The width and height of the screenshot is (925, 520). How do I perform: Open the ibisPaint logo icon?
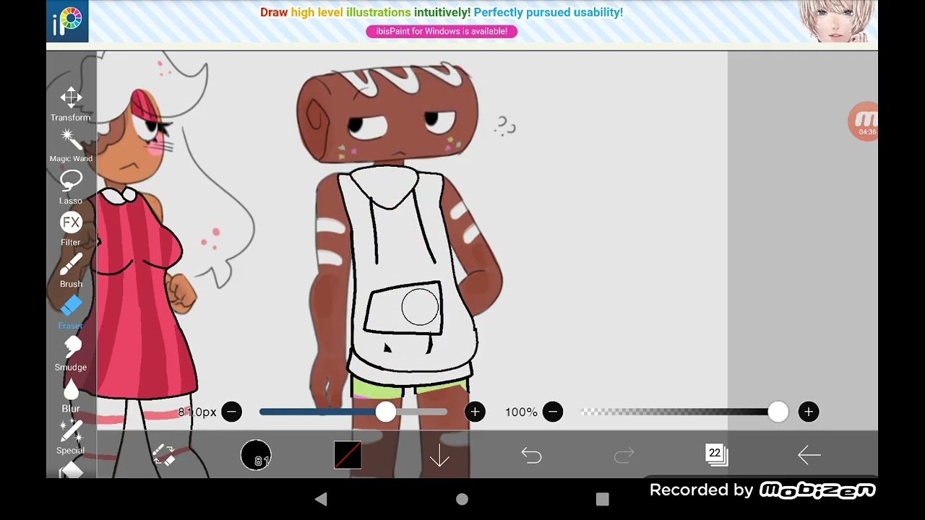(68, 21)
